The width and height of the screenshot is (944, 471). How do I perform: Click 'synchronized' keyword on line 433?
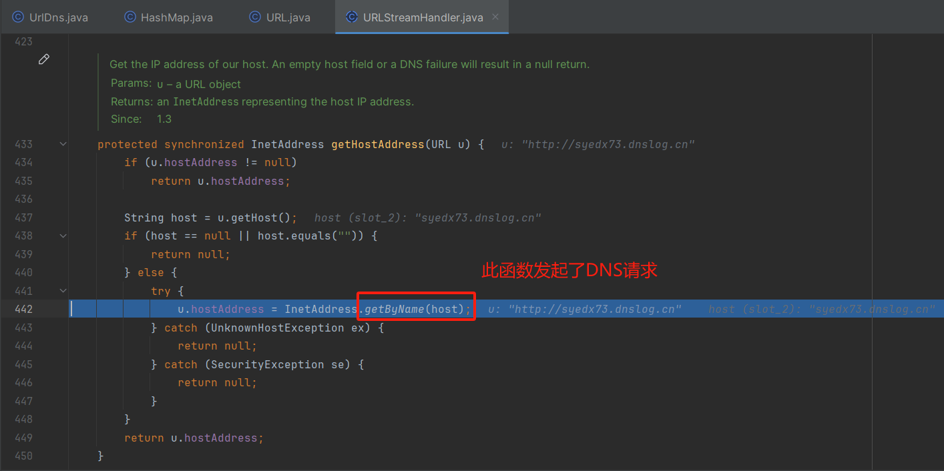[x=204, y=144]
